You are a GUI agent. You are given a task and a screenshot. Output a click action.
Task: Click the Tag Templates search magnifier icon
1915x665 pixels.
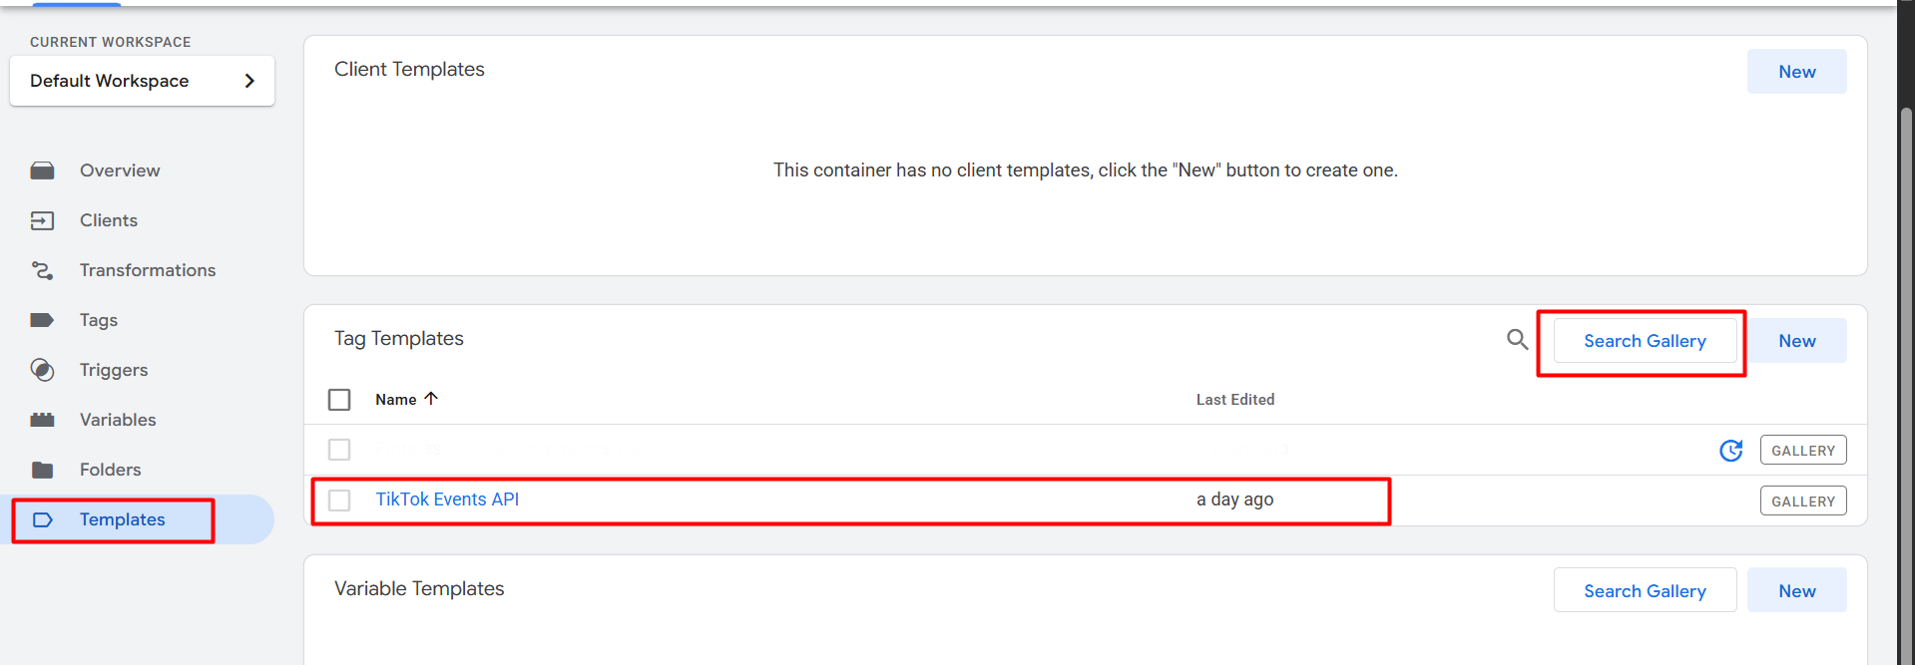(x=1517, y=340)
